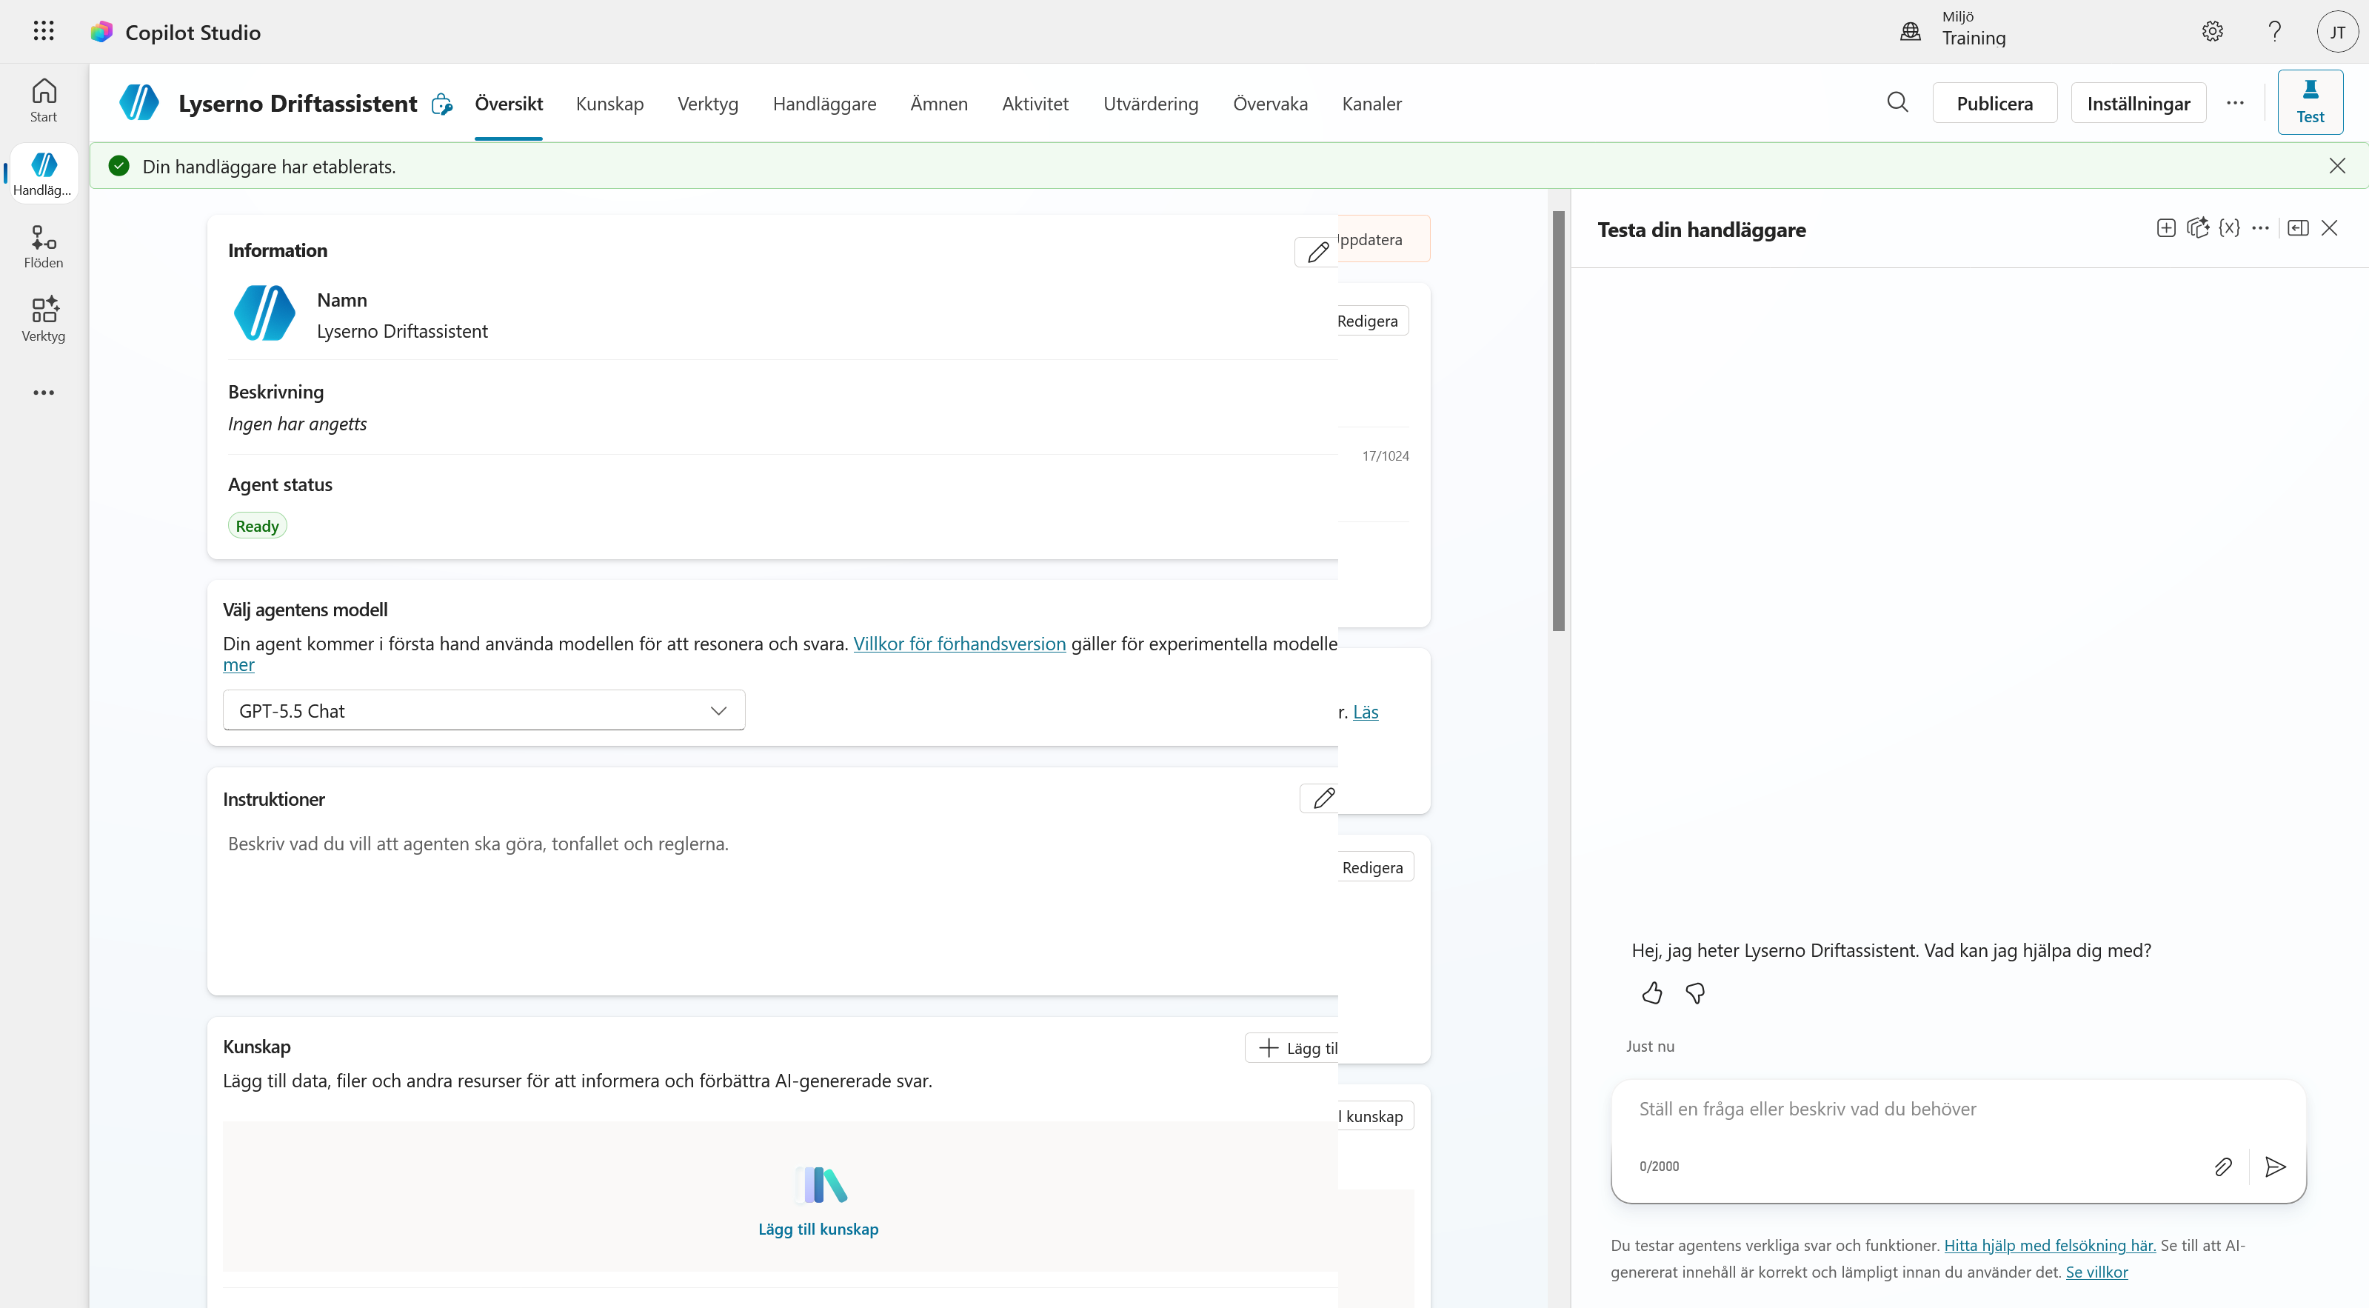Open Verktyg in the left sidebar
Screen dimensions: 2369x1308
click(x=43, y=319)
